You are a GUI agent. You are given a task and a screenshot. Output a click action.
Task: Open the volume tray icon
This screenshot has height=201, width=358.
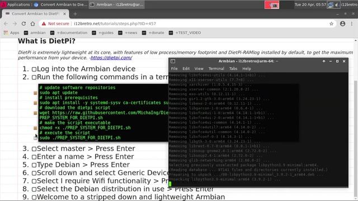tap(337, 5)
